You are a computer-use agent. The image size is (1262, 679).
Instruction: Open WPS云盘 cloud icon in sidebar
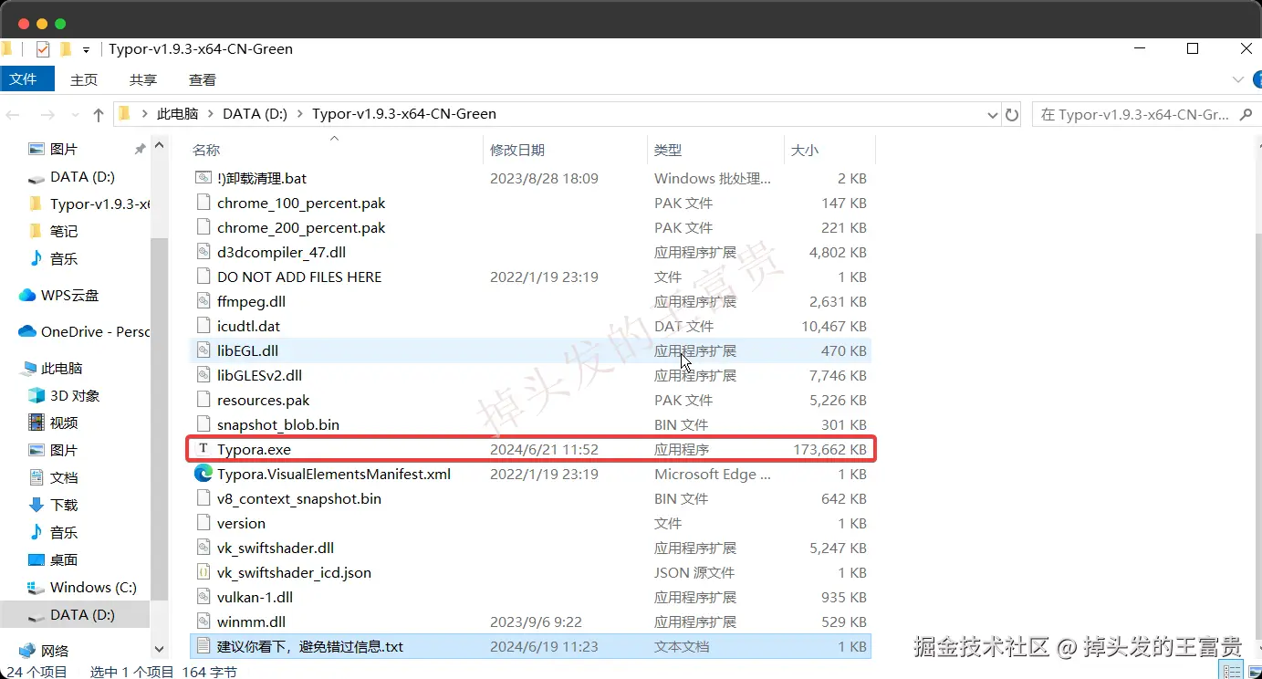pyautogui.click(x=27, y=295)
